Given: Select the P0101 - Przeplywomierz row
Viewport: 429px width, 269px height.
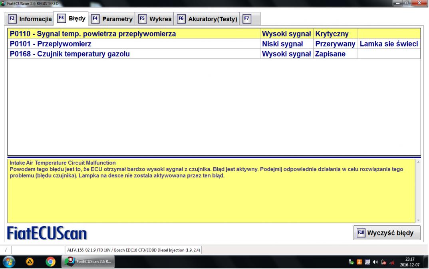Looking at the screenshot, I should pyautogui.click(x=214, y=44).
